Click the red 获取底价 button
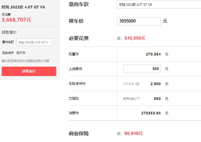201x142 pixels. [x=29, y=71]
